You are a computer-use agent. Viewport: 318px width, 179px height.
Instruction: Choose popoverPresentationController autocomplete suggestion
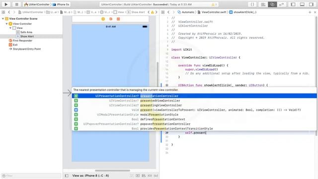[194, 124]
